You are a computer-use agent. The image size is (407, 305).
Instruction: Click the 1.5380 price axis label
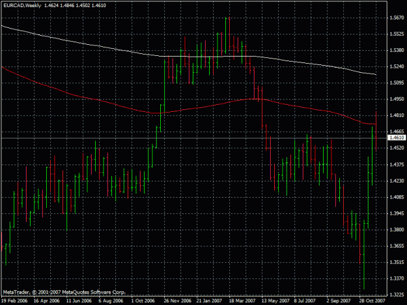[397, 50]
